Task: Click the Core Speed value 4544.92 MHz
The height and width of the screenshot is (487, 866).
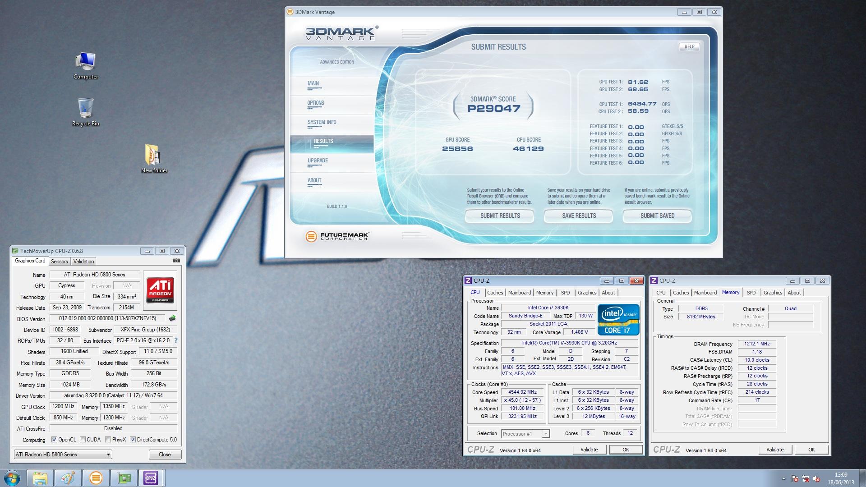Action: coord(522,392)
